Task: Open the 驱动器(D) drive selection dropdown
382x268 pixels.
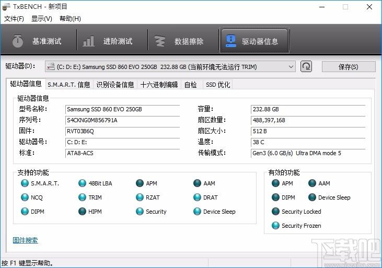Action: [170, 66]
